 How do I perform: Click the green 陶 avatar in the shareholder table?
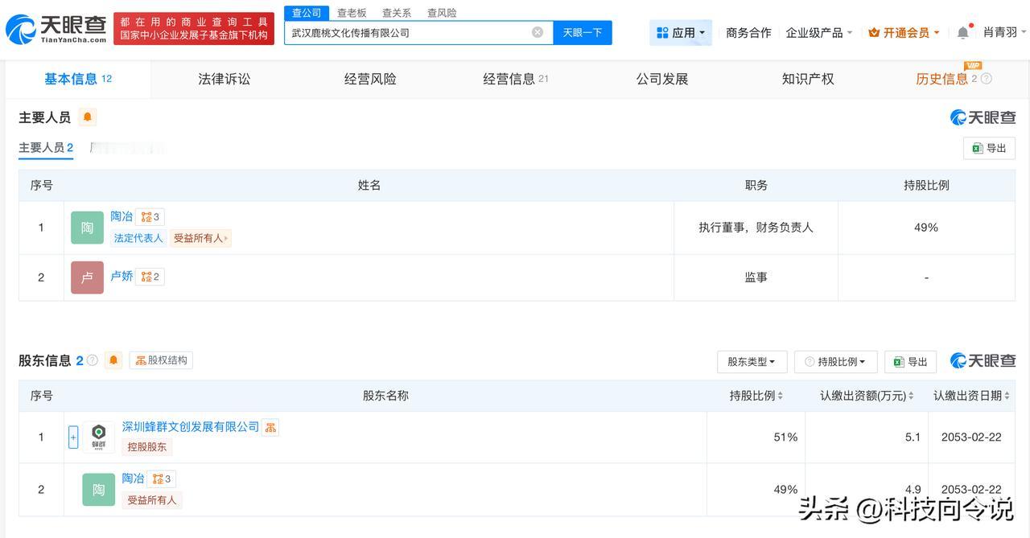pos(98,490)
